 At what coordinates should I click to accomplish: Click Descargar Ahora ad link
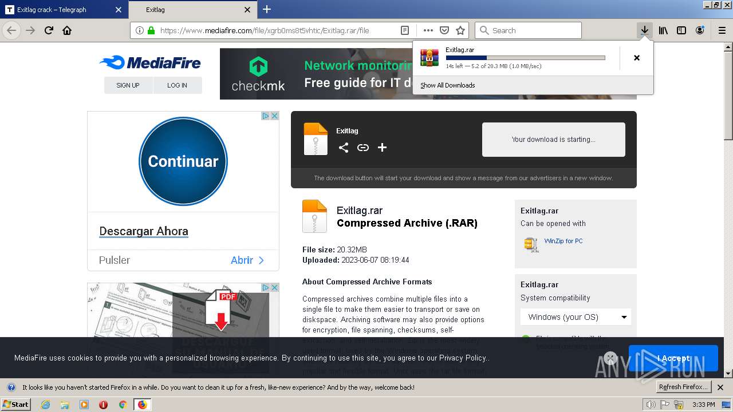(x=144, y=231)
